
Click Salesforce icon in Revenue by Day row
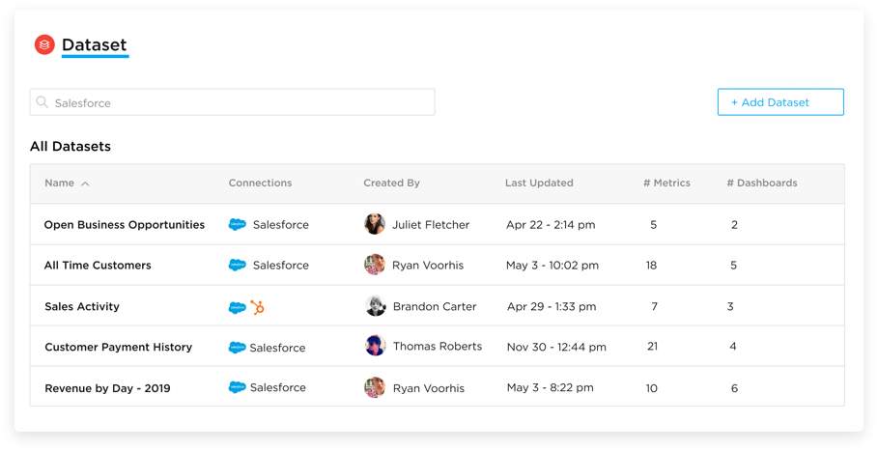(237, 387)
